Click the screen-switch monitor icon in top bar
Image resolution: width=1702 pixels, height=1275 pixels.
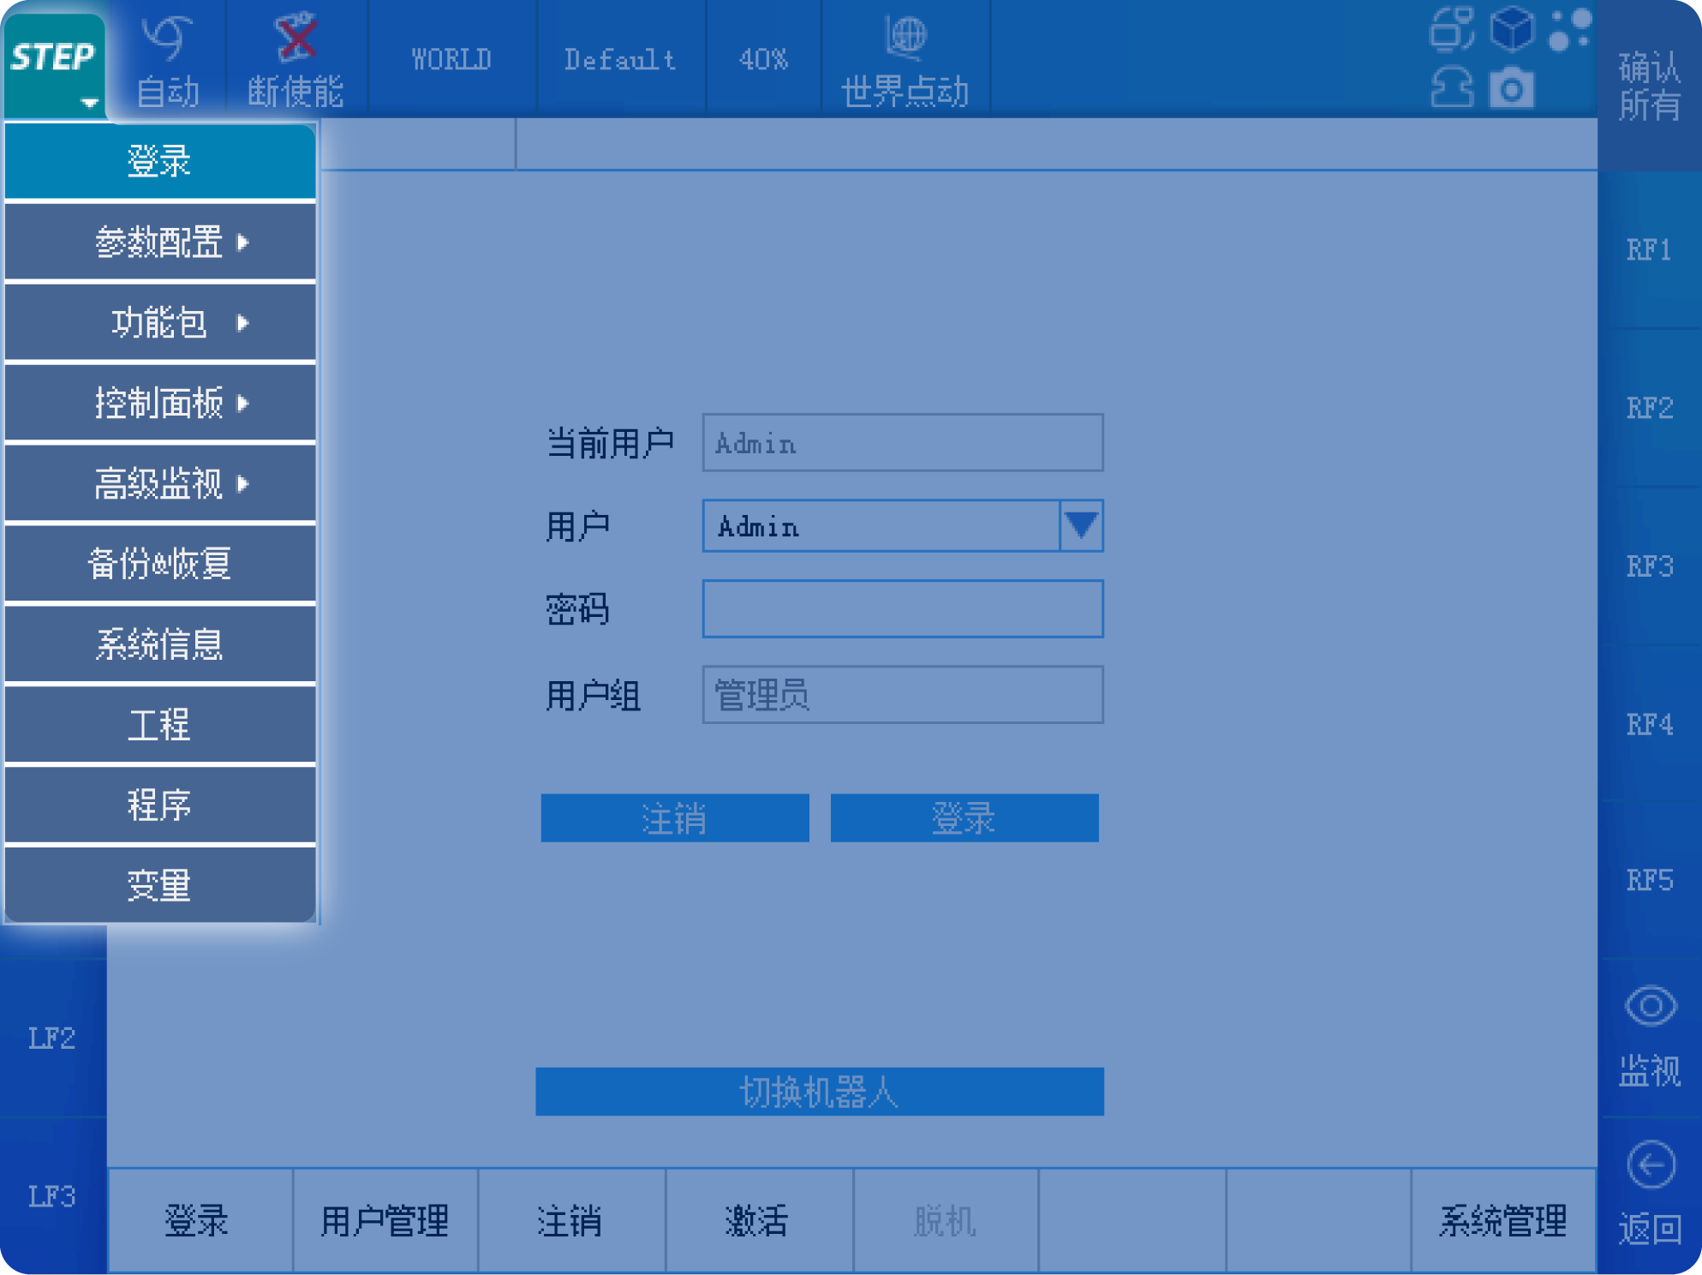point(1451,29)
